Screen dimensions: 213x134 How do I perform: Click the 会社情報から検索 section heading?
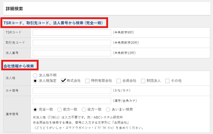pos(20,66)
